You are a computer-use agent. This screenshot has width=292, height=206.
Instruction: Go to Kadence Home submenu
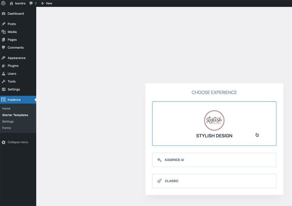[x=6, y=109]
